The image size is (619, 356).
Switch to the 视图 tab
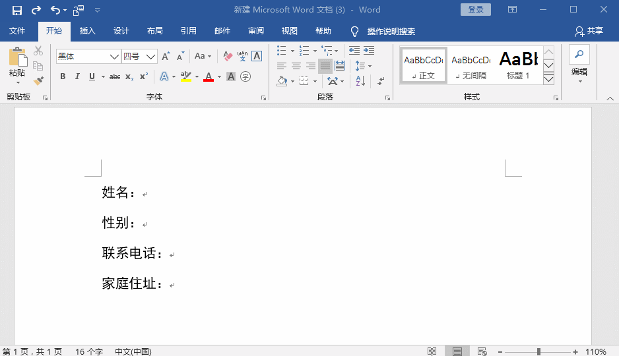click(289, 31)
